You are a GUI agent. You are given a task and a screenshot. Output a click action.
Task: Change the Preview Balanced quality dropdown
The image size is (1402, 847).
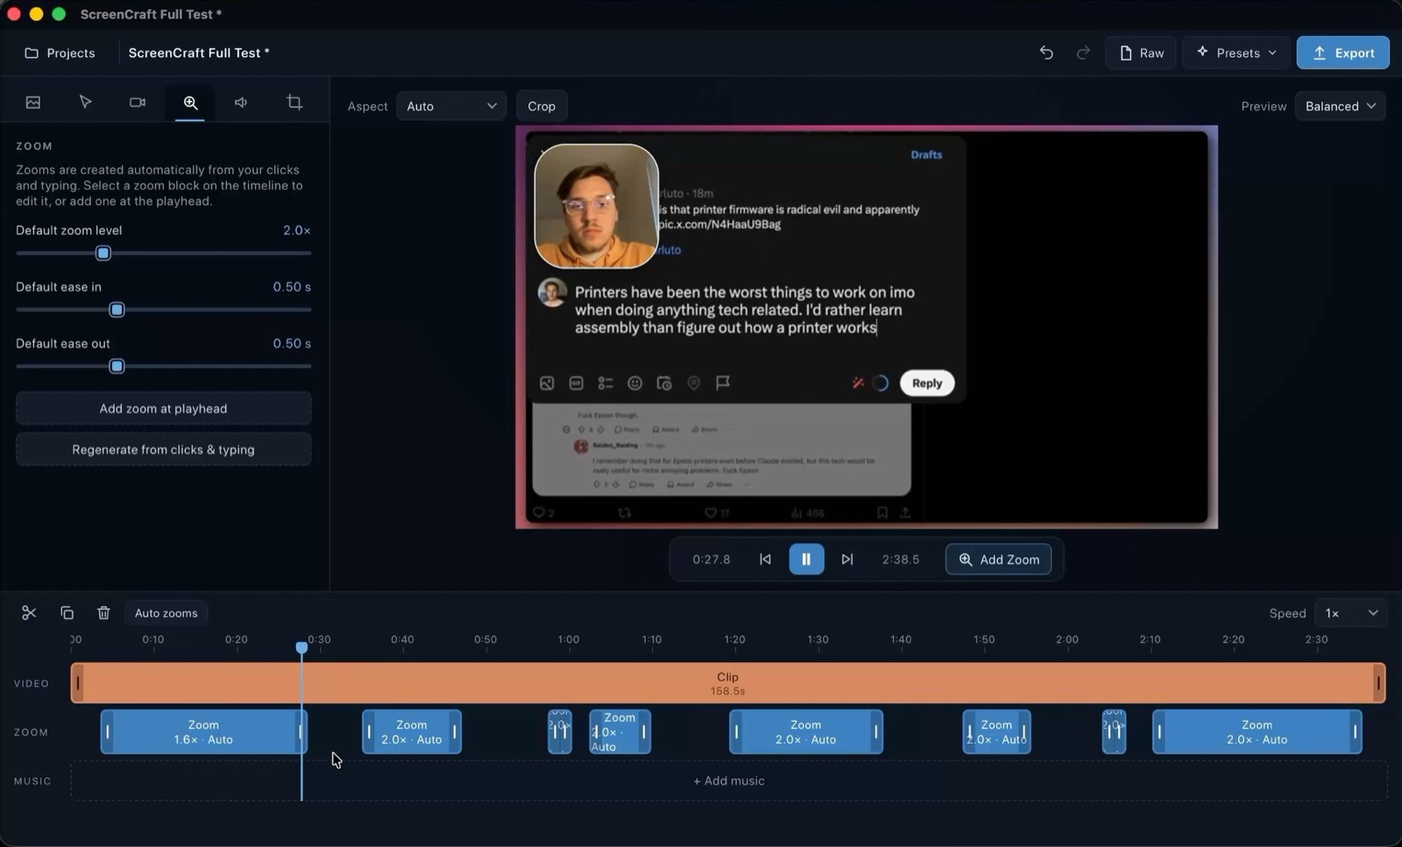(1340, 106)
